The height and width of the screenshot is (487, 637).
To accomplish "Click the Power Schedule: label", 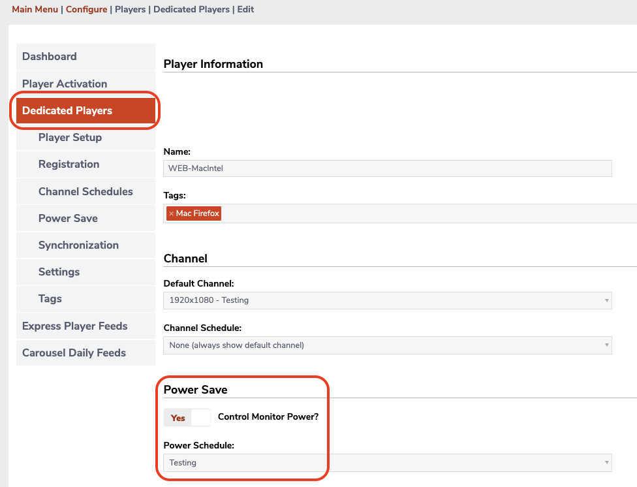I will (198, 445).
